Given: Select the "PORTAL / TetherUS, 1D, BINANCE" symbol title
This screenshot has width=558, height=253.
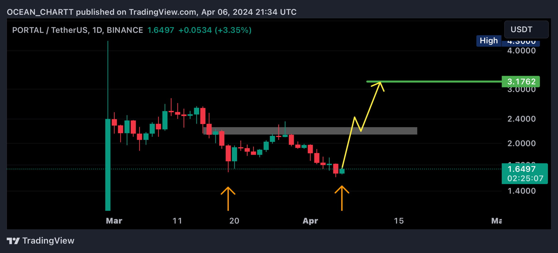Looking at the screenshot, I should pos(78,30).
